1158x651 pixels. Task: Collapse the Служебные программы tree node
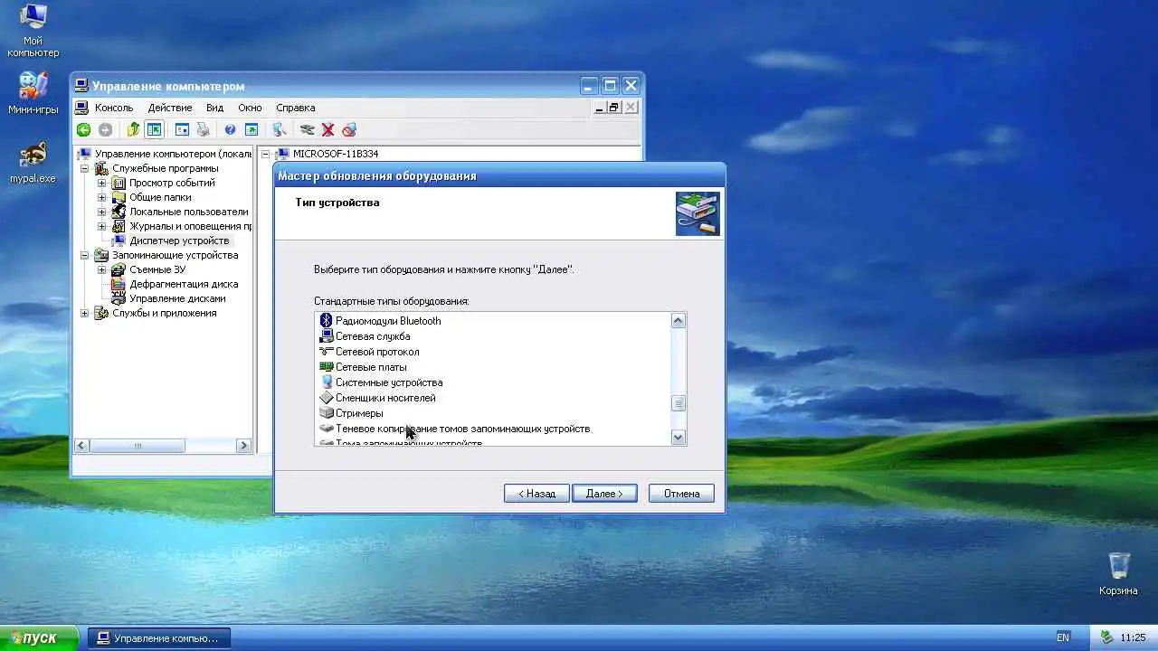click(x=85, y=168)
